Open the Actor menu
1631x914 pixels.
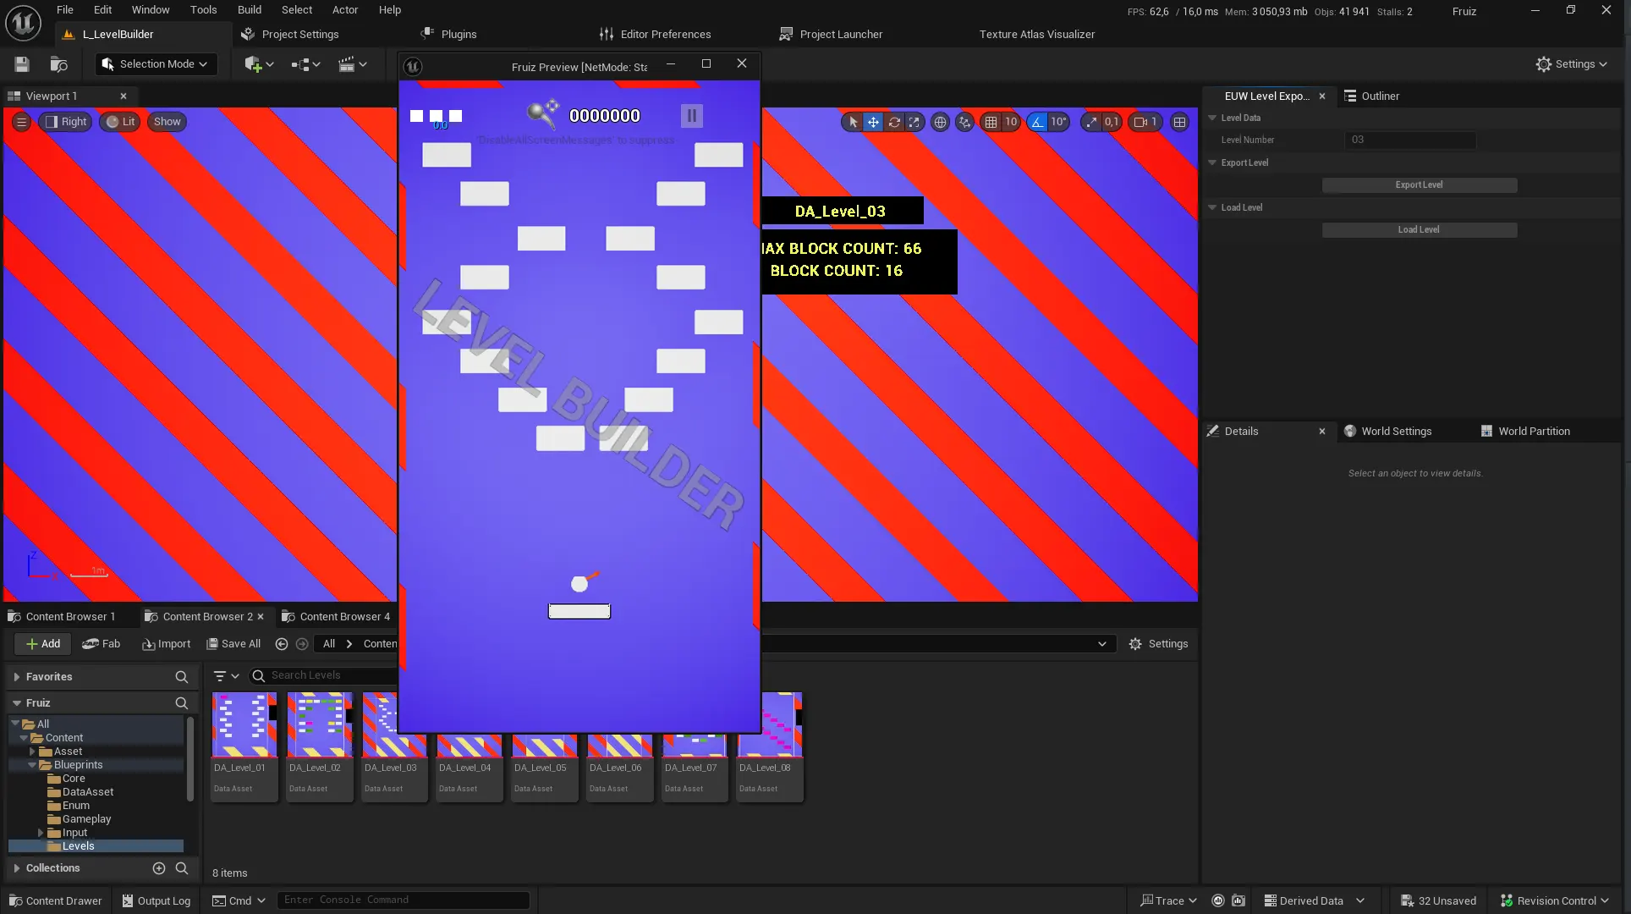pos(345,10)
